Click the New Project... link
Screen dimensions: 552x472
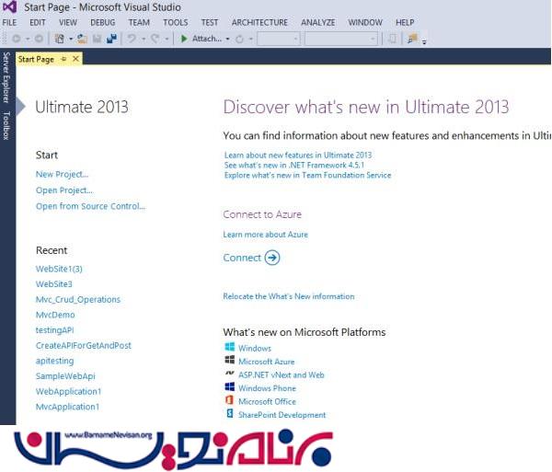pyautogui.click(x=62, y=174)
